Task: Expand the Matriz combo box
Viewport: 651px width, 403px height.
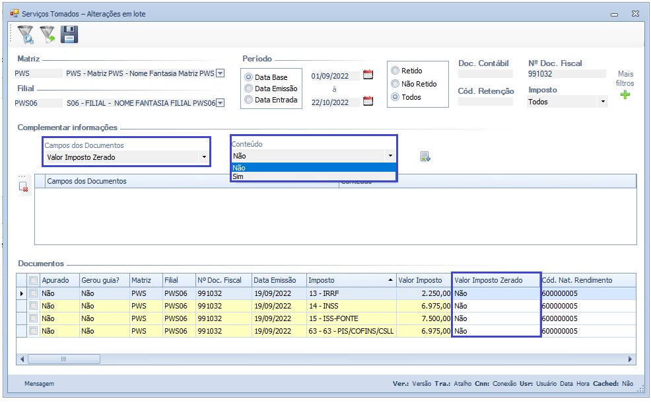Action: click(x=221, y=74)
